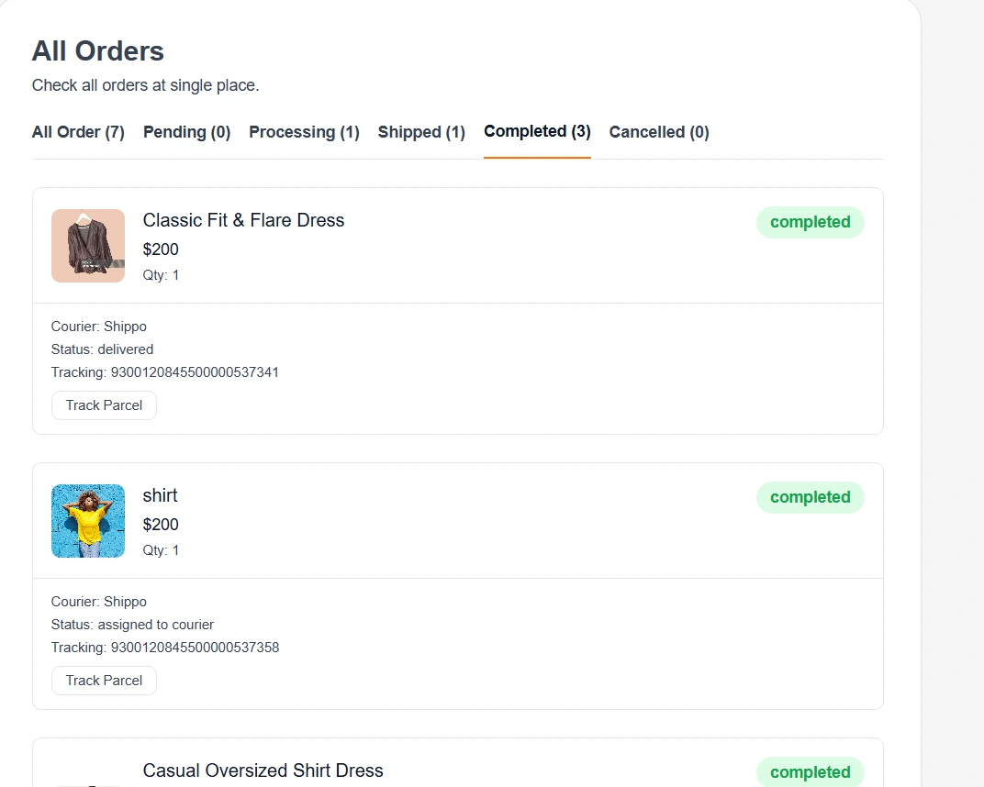Click the assigned to courier status text
Viewport: 984px width, 787px height.
156,625
